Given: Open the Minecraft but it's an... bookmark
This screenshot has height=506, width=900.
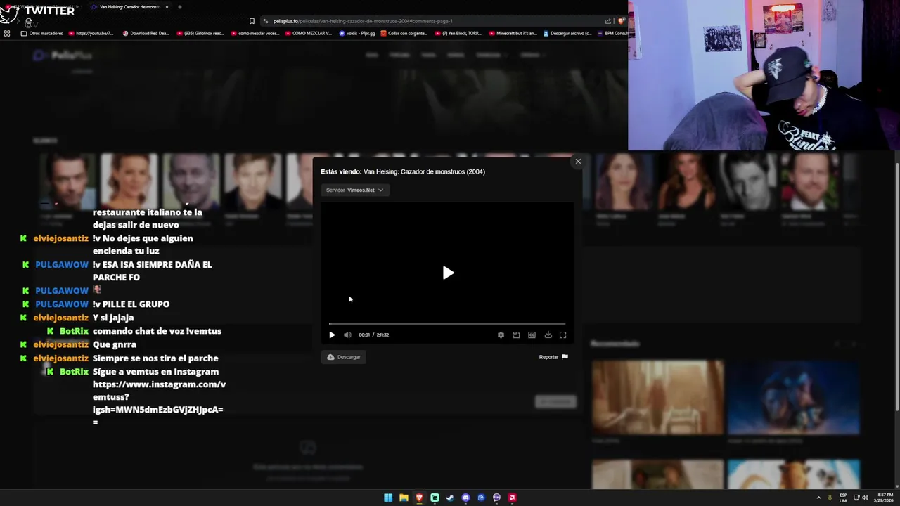Looking at the screenshot, I should pos(513,33).
